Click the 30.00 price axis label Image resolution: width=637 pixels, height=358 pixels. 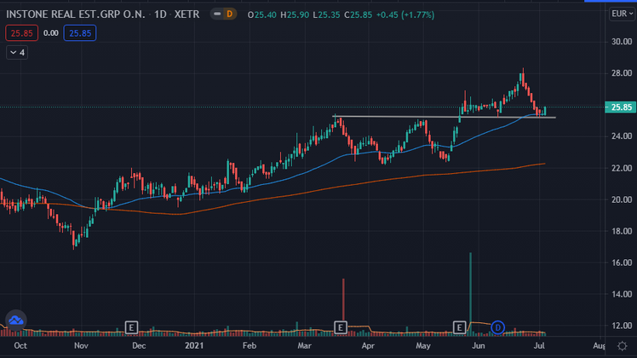(x=622, y=42)
